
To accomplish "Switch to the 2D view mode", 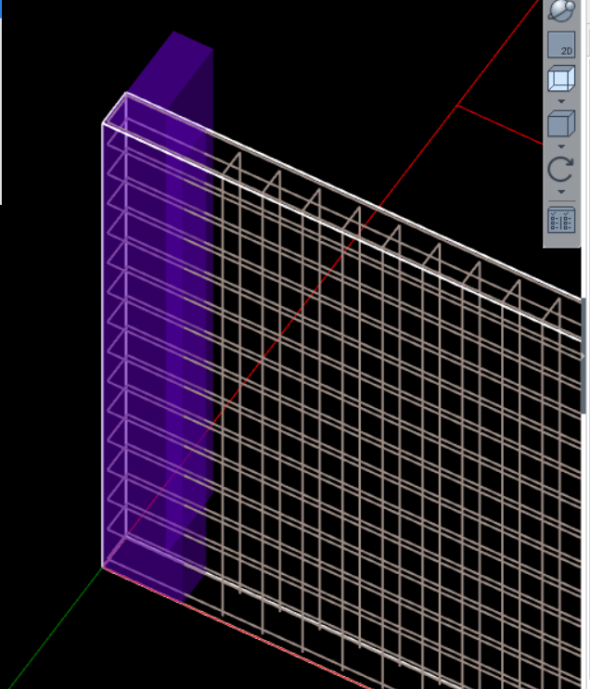I will (561, 45).
